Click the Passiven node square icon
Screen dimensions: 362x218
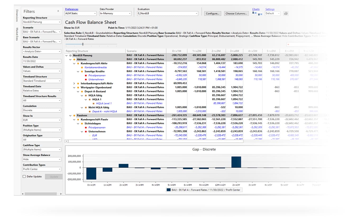pyautogui.click(x=74, y=115)
